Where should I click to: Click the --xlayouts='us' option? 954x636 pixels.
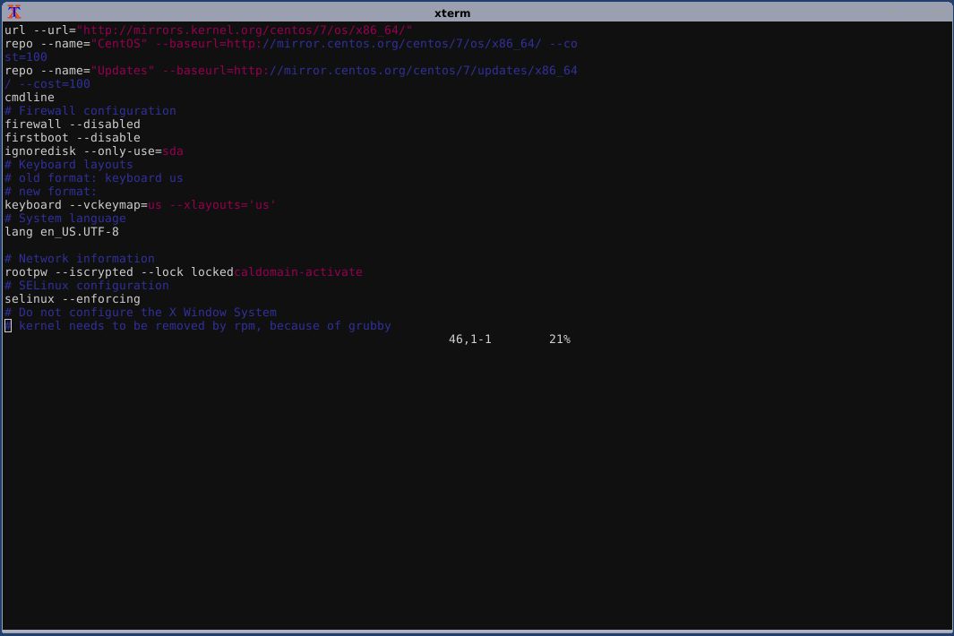pos(223,204)
